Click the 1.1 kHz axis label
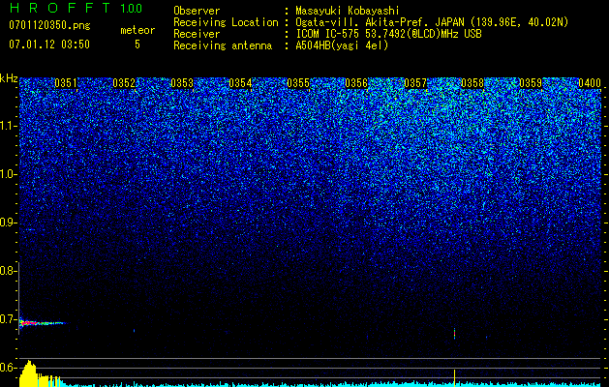Image resolution: width=609 pixels, height=387 pixels. tap(8, 126)
